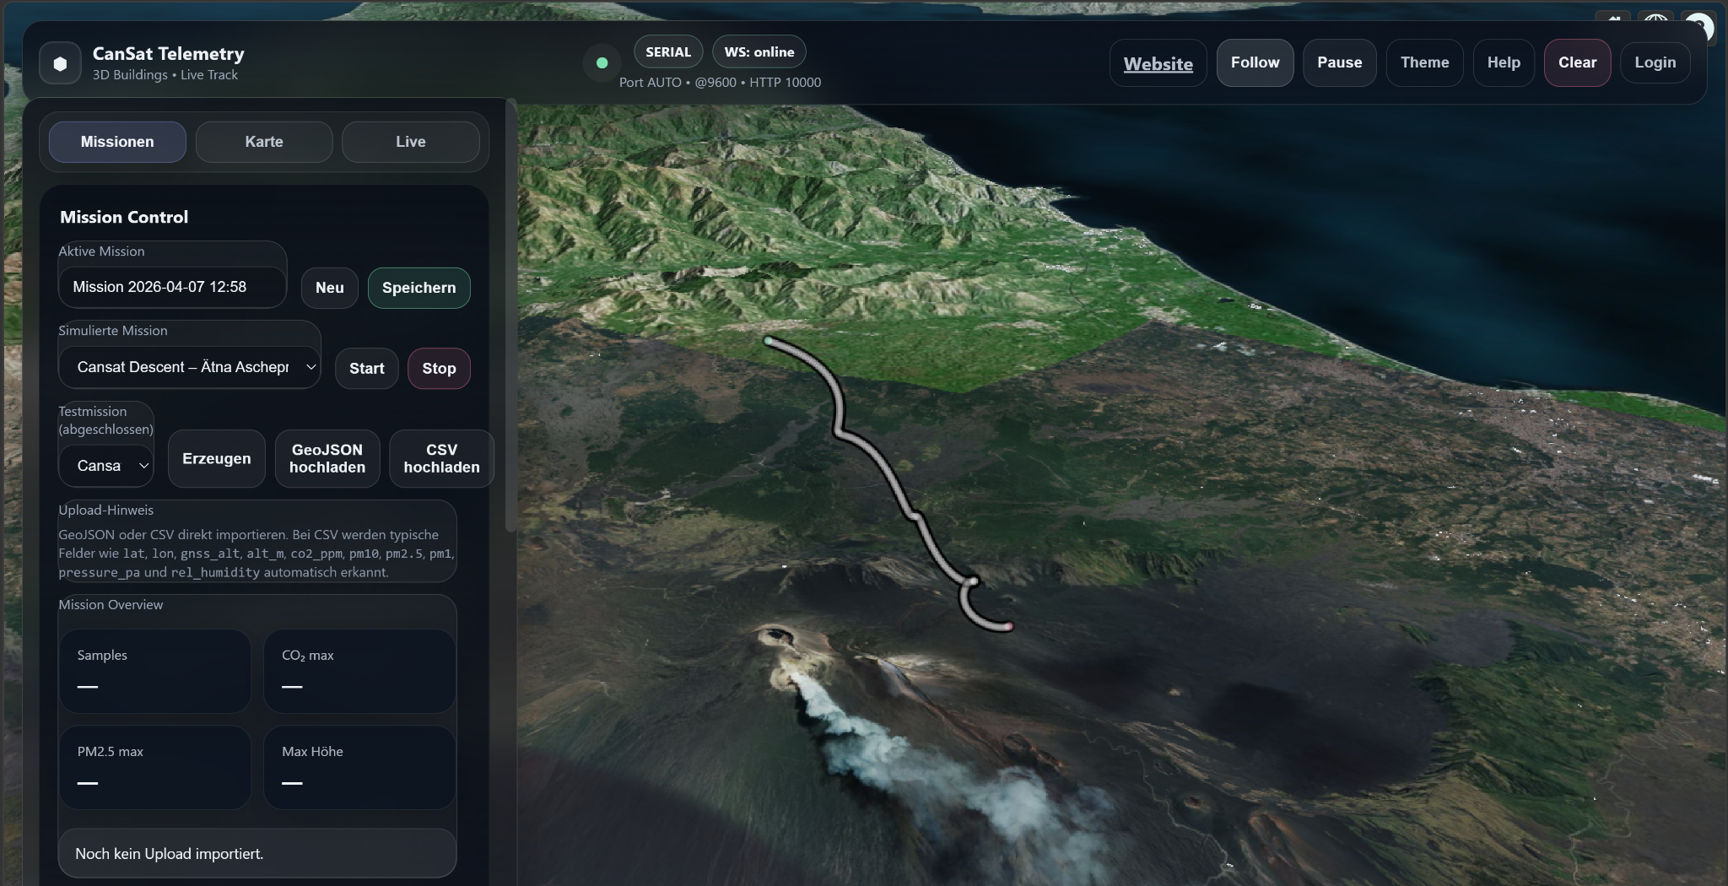Toggle the SERIAL connection pill

(668, 52)
